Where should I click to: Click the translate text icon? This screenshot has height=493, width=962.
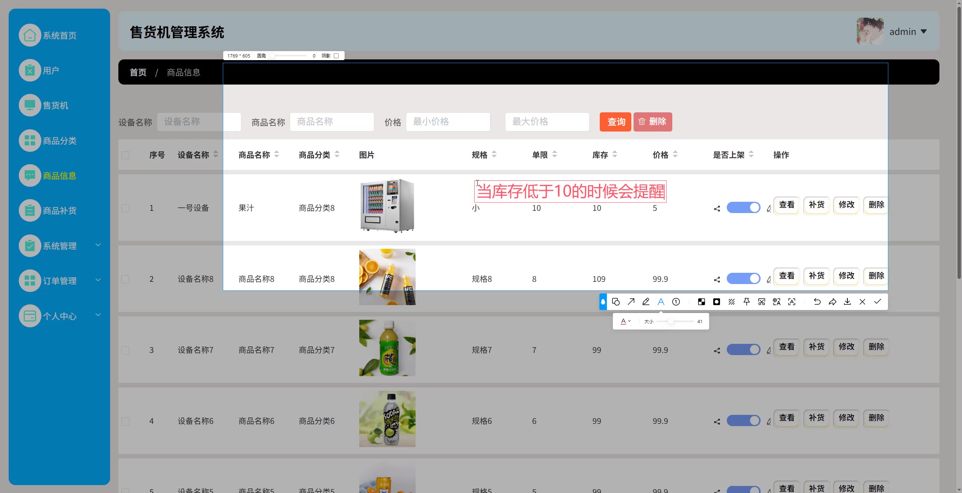point(777,302)
